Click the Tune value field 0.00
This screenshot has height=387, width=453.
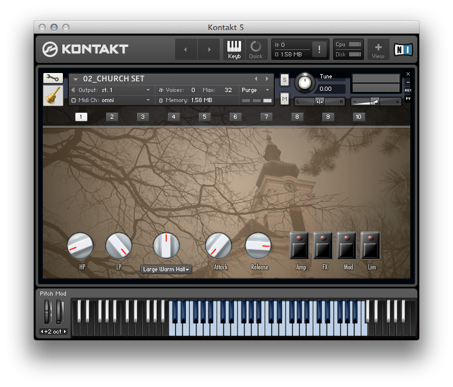click(x=331, y=88)
